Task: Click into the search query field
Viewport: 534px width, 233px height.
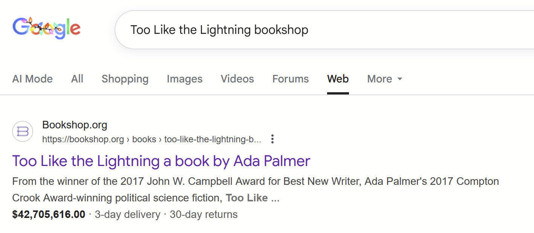Action: tap(301, 30)
